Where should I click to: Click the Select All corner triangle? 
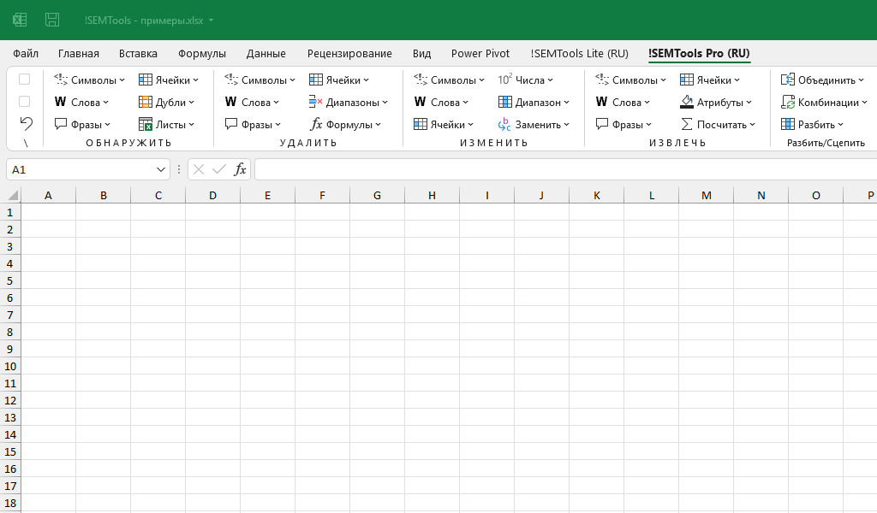[11, 196]
